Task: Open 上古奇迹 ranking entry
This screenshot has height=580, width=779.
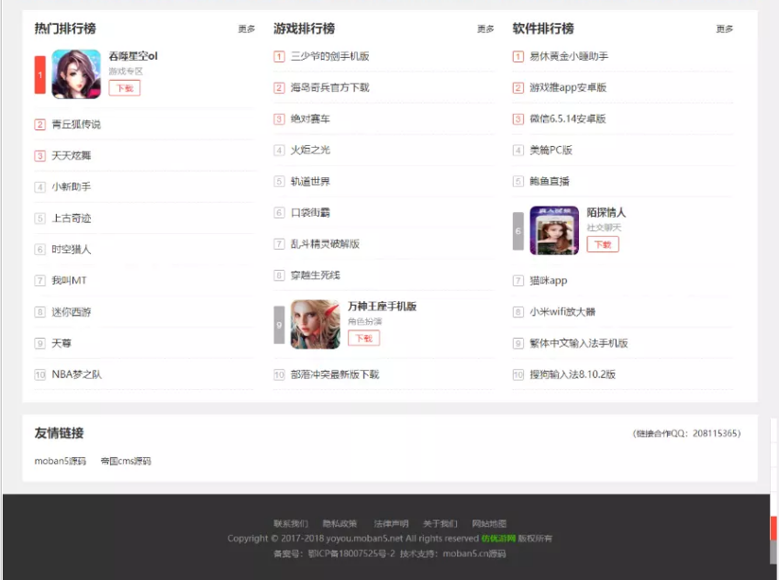Action: (71, 218)
